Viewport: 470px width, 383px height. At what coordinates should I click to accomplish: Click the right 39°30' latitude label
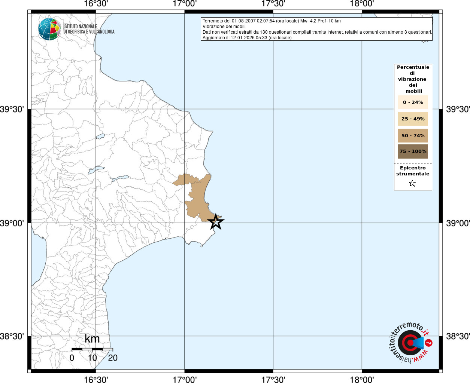(x=458, y=109)
